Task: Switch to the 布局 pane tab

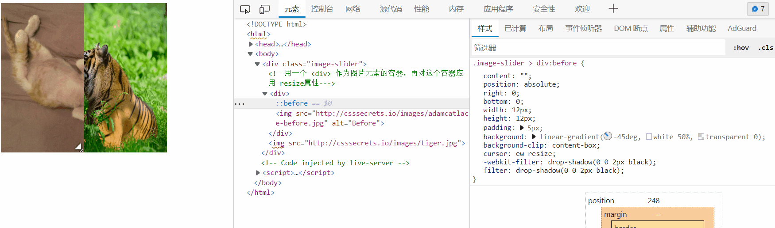Action: pyautogui.click(x=546, y=28)
